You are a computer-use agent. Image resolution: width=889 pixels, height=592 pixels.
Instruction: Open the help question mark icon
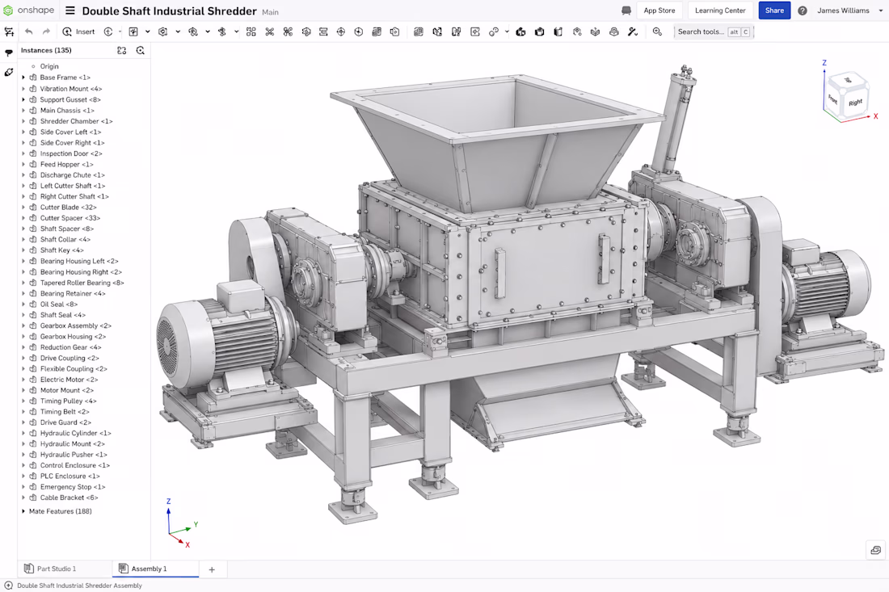click(803, 10)
